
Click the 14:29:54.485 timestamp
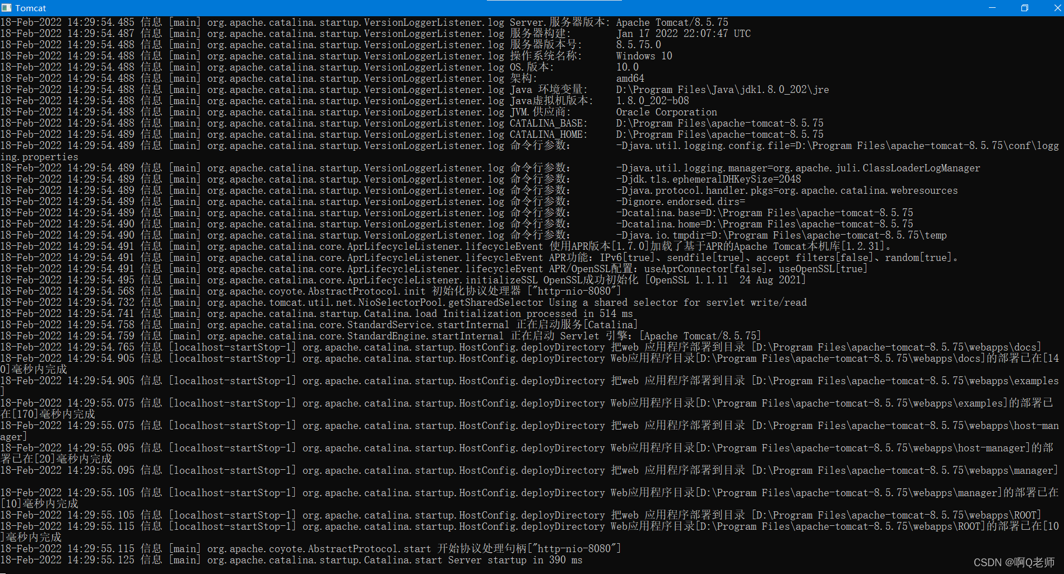(101, 22)
